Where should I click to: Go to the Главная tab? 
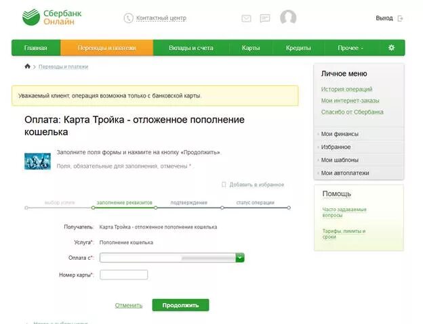coord(36,47)
